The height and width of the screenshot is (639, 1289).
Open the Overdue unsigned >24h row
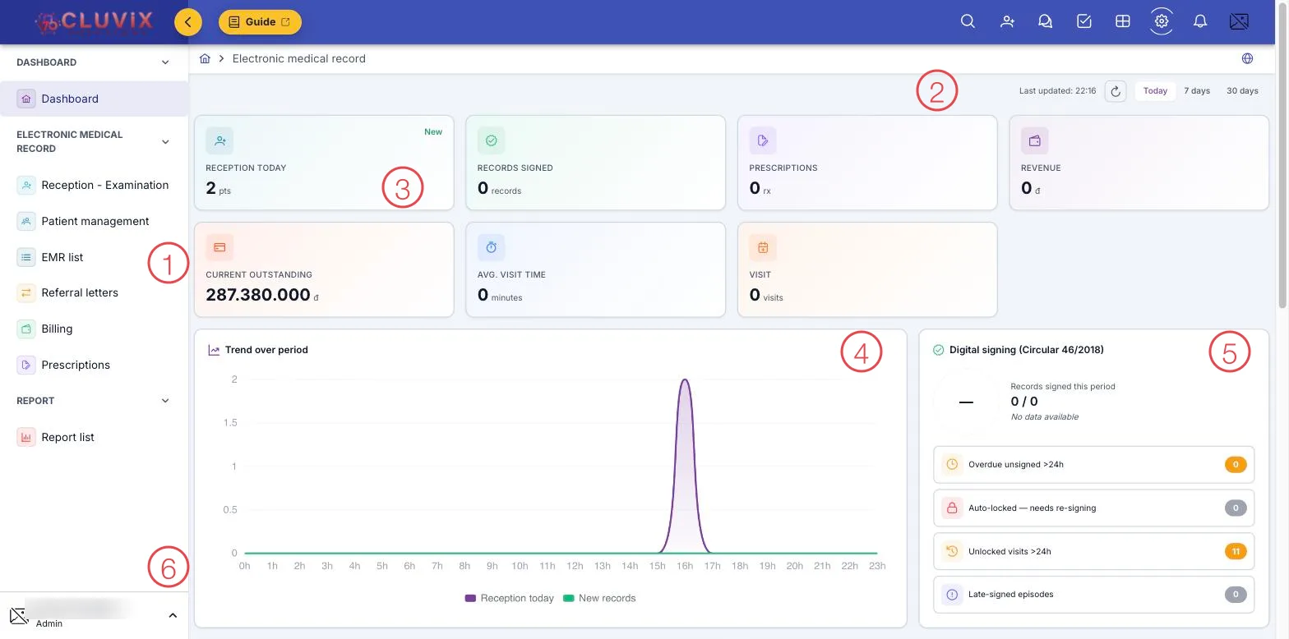(x=1094, y=465)
